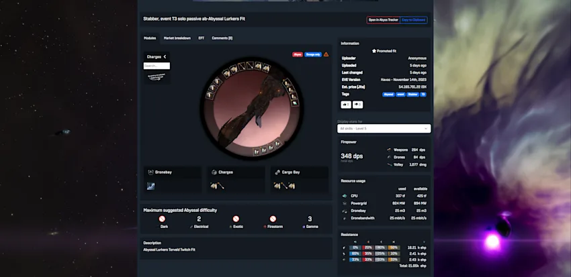Click first ammo icon in Charges section
The height and width of the screenshot is (277, 571).
click(x=214, y=186)
